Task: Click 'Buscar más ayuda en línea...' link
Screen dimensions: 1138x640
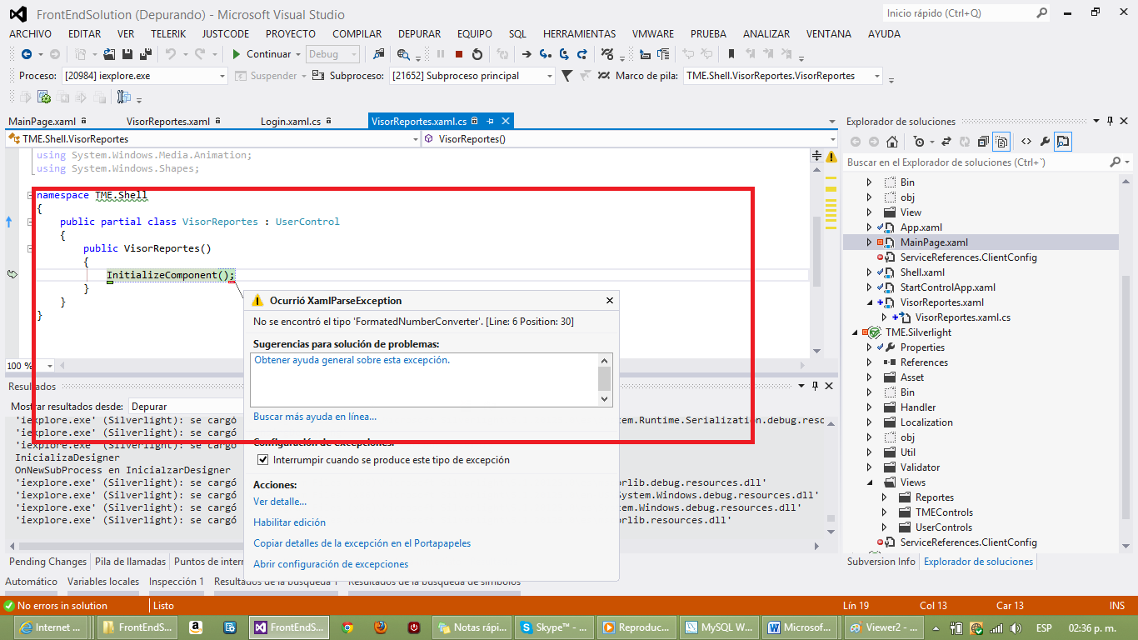Action: coord(315,417)
